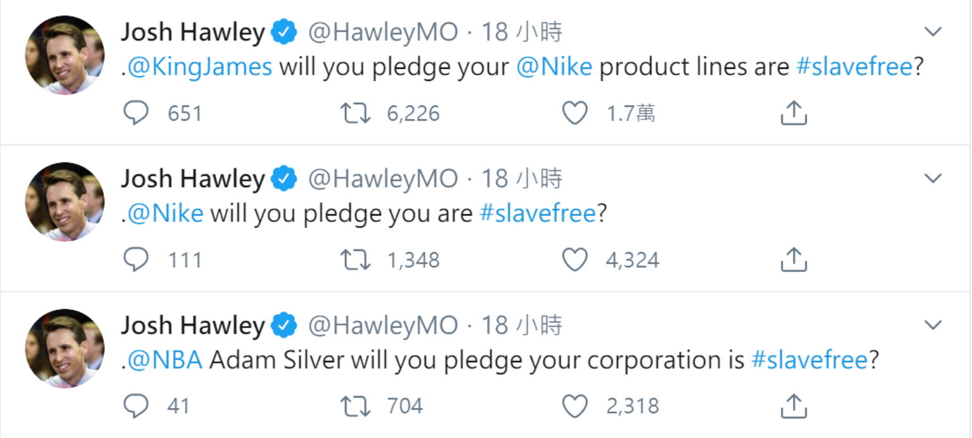Open the @KingJames mention link
The image size is (972, 438).
200,67
